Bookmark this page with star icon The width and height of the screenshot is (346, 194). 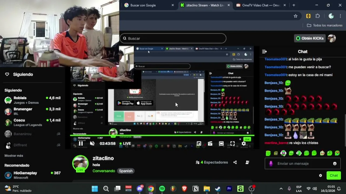pos(296,16)
